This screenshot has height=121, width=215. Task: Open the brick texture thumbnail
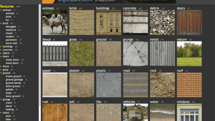[x=82, y=23]
